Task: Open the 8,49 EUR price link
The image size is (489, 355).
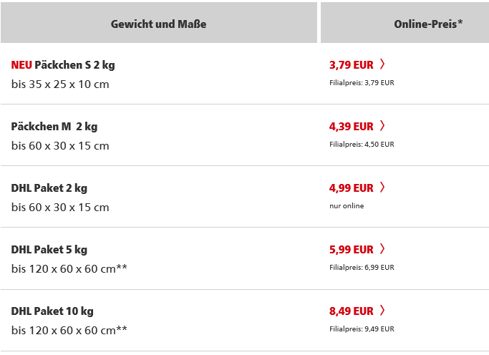Action: pyautogui.click(x=351, y=311)
